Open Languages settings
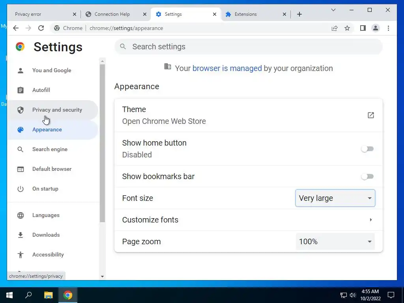Image resolution: width=404 pixels, height=303 pixels. 52,215
